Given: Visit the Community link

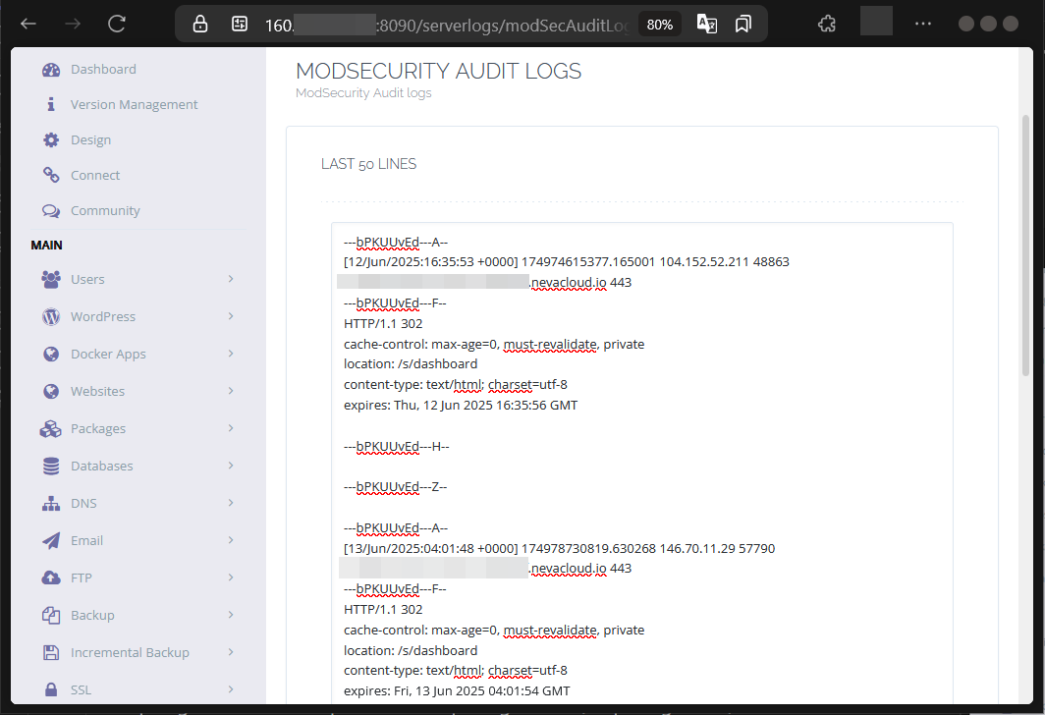Looking at the screenshot, I should click(x=105, y=210).
